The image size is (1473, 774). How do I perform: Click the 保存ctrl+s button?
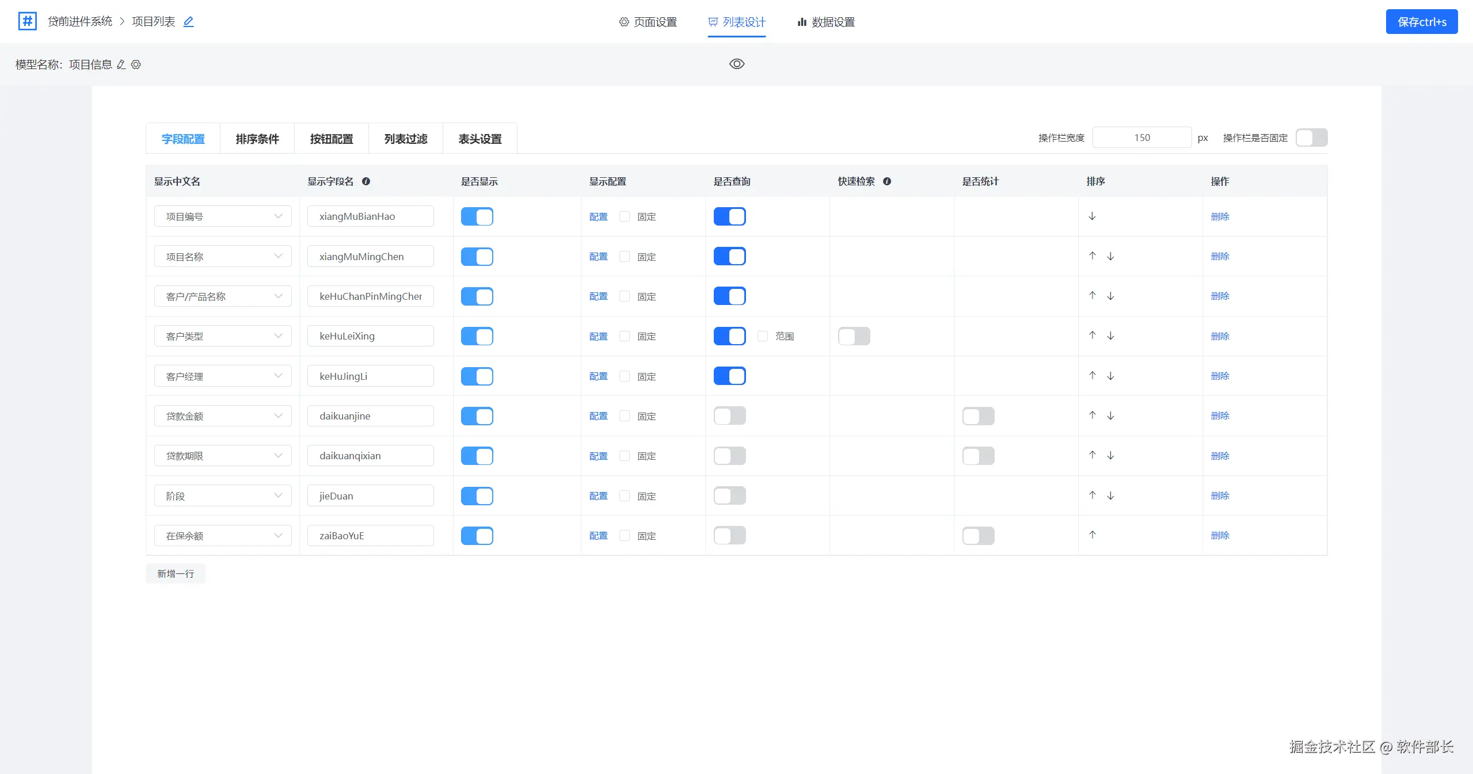click(1421, 22)
